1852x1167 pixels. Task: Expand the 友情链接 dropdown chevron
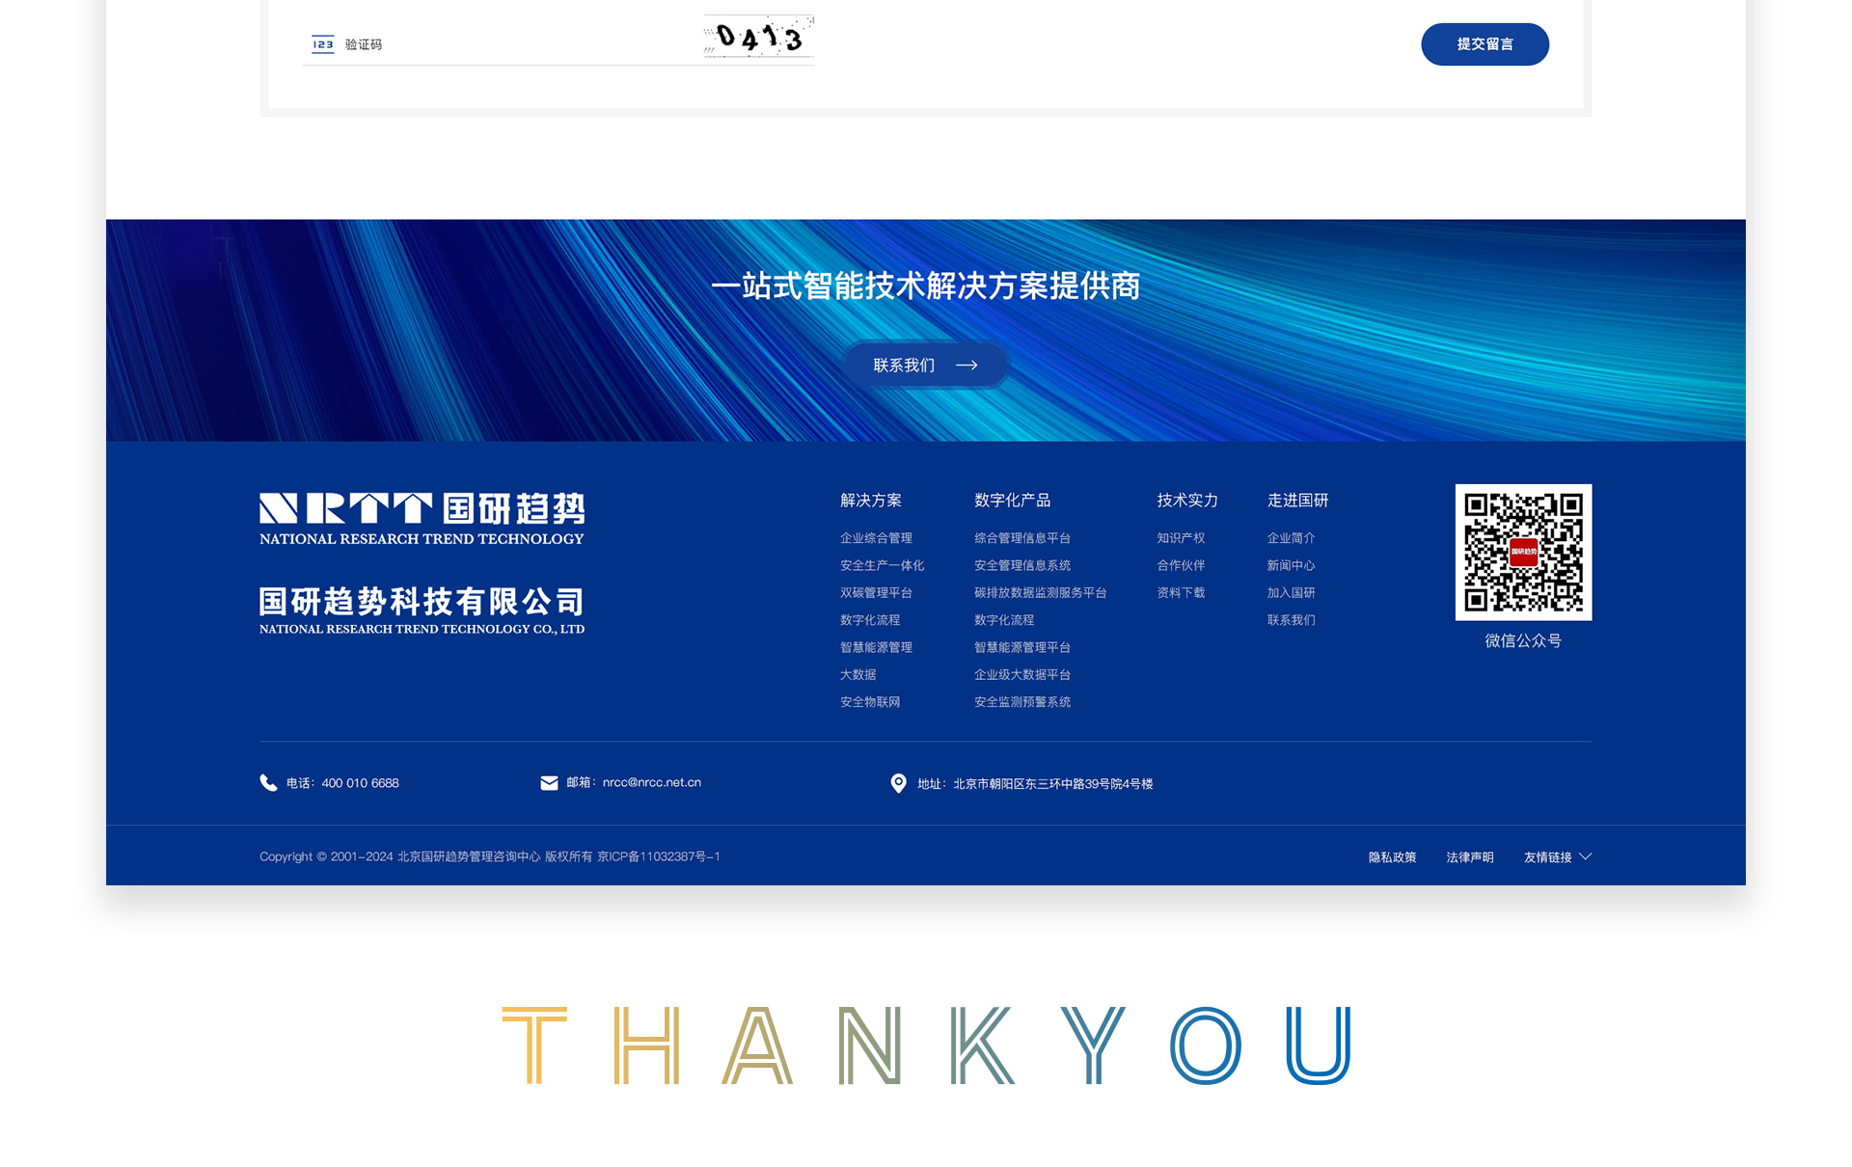pos(1586,856)
